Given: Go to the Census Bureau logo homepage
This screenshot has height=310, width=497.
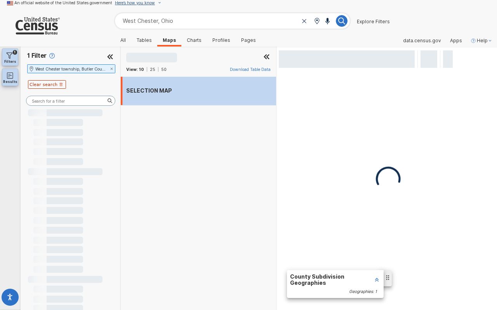Looking at the screenshot, I should tap(37, 26).
